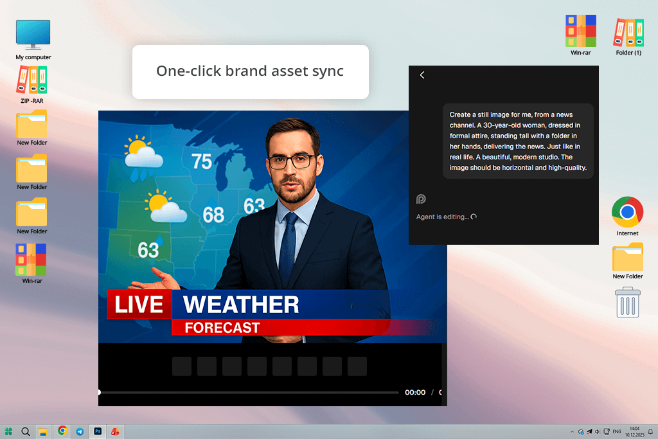Screen dimensions: 658x439
Task: Click the prompt message 'Create a still image for me'
Action: (519, 141)
